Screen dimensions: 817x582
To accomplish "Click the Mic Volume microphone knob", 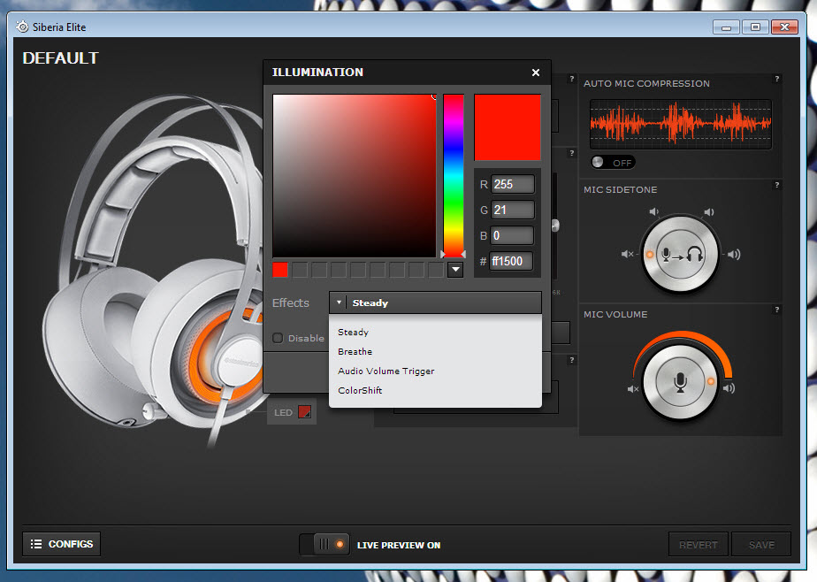I will pyautogui.click(x=680, y=382).
